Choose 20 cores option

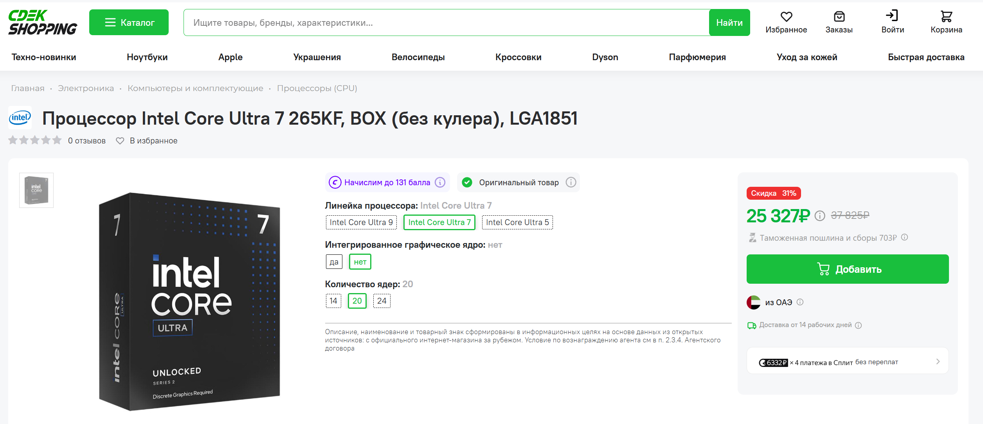(x=357, y=301)
